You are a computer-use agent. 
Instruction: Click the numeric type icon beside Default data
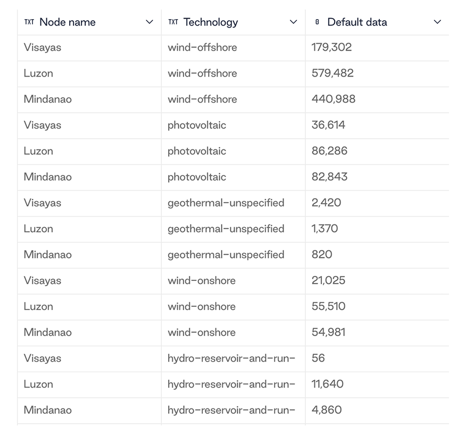click(x=317, y=22)
